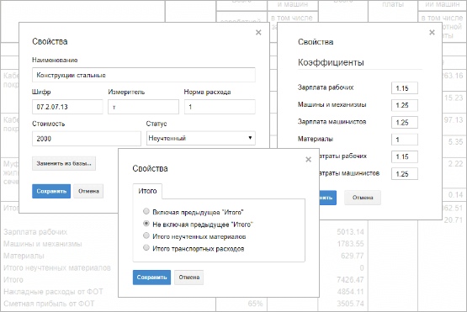Click Отмена in the Конструкции стальные dialog
This screenshot has width=467, height=312.
[x=88, y=191]
